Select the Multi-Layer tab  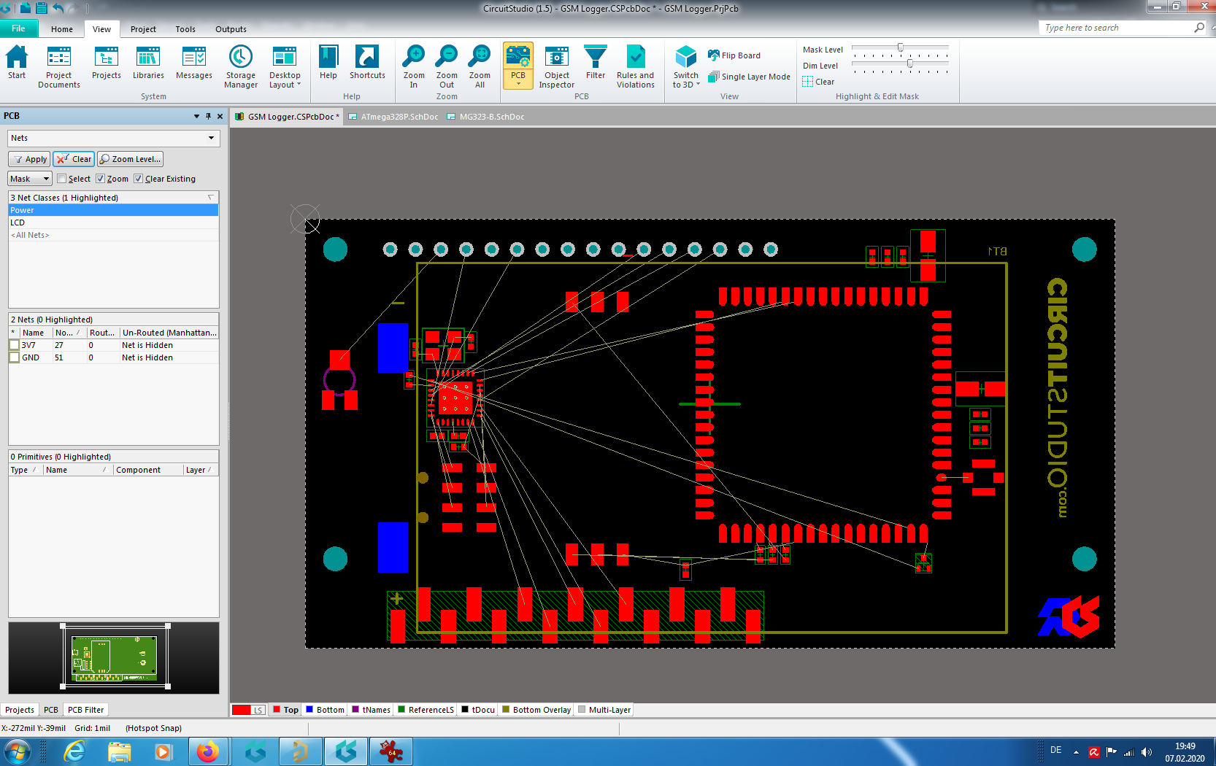(x=604, y=710)
